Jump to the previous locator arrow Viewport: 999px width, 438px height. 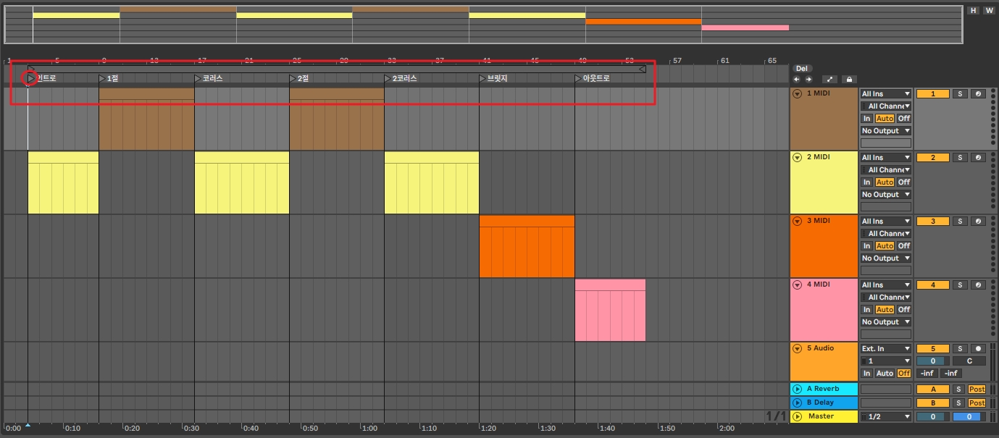coord(797,79)
